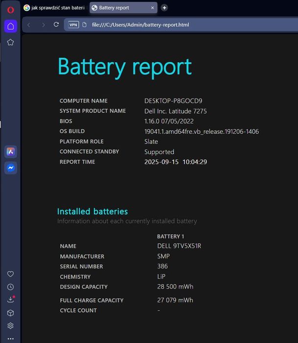Viewport: 298px width, 343px height.
Task: Click OS build value 19041.1.amd64fre
Action: (202, 131)
